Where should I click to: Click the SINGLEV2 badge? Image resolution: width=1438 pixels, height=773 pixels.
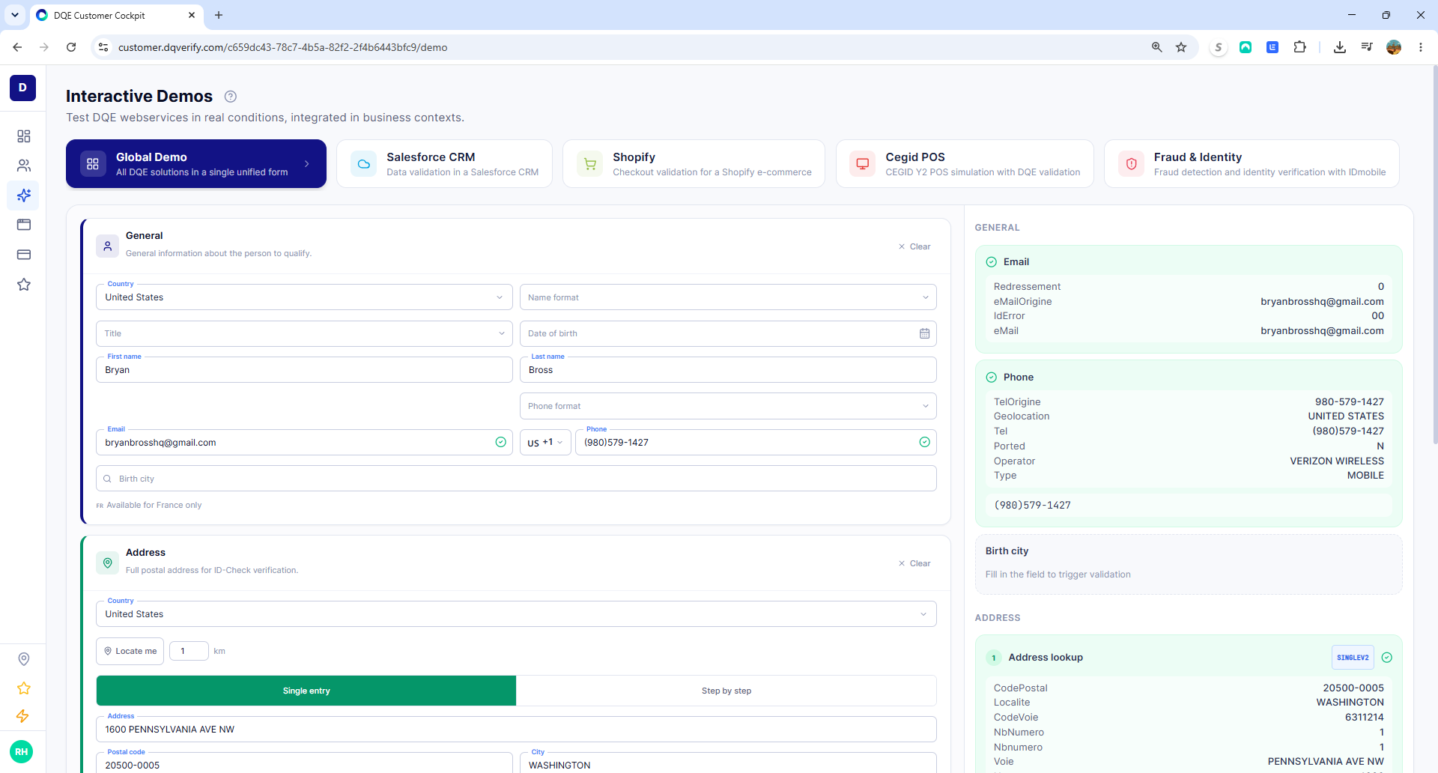[1353, 658]
